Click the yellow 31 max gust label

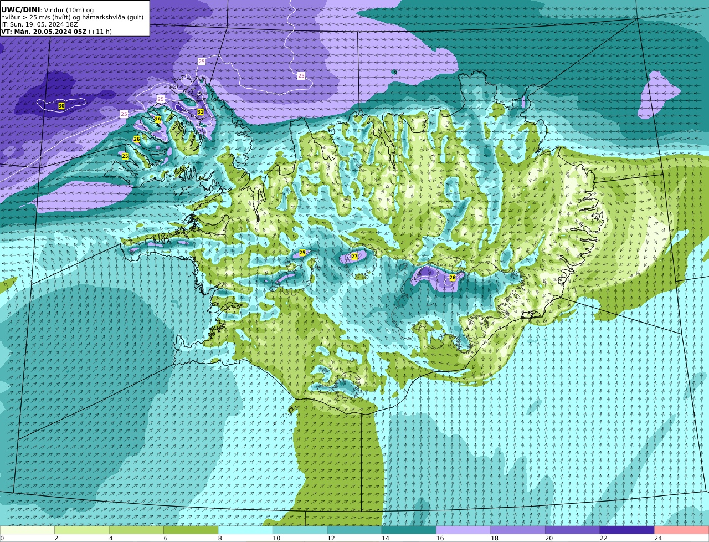click(x=201, y=112)
